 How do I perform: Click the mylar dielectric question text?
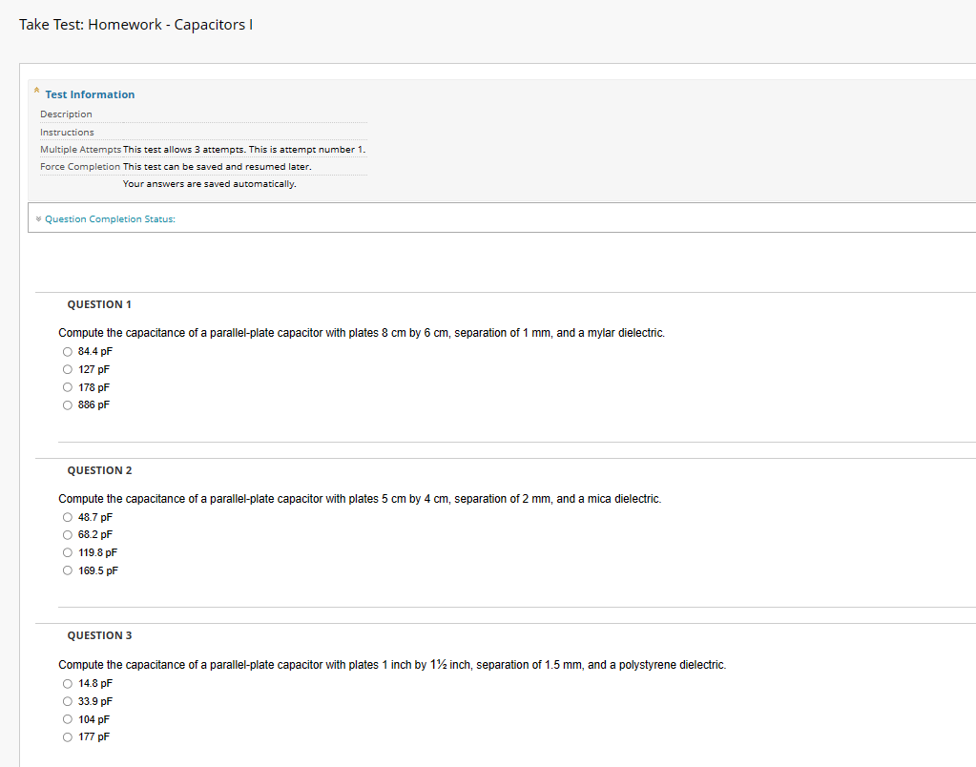(x=362, y=333)
